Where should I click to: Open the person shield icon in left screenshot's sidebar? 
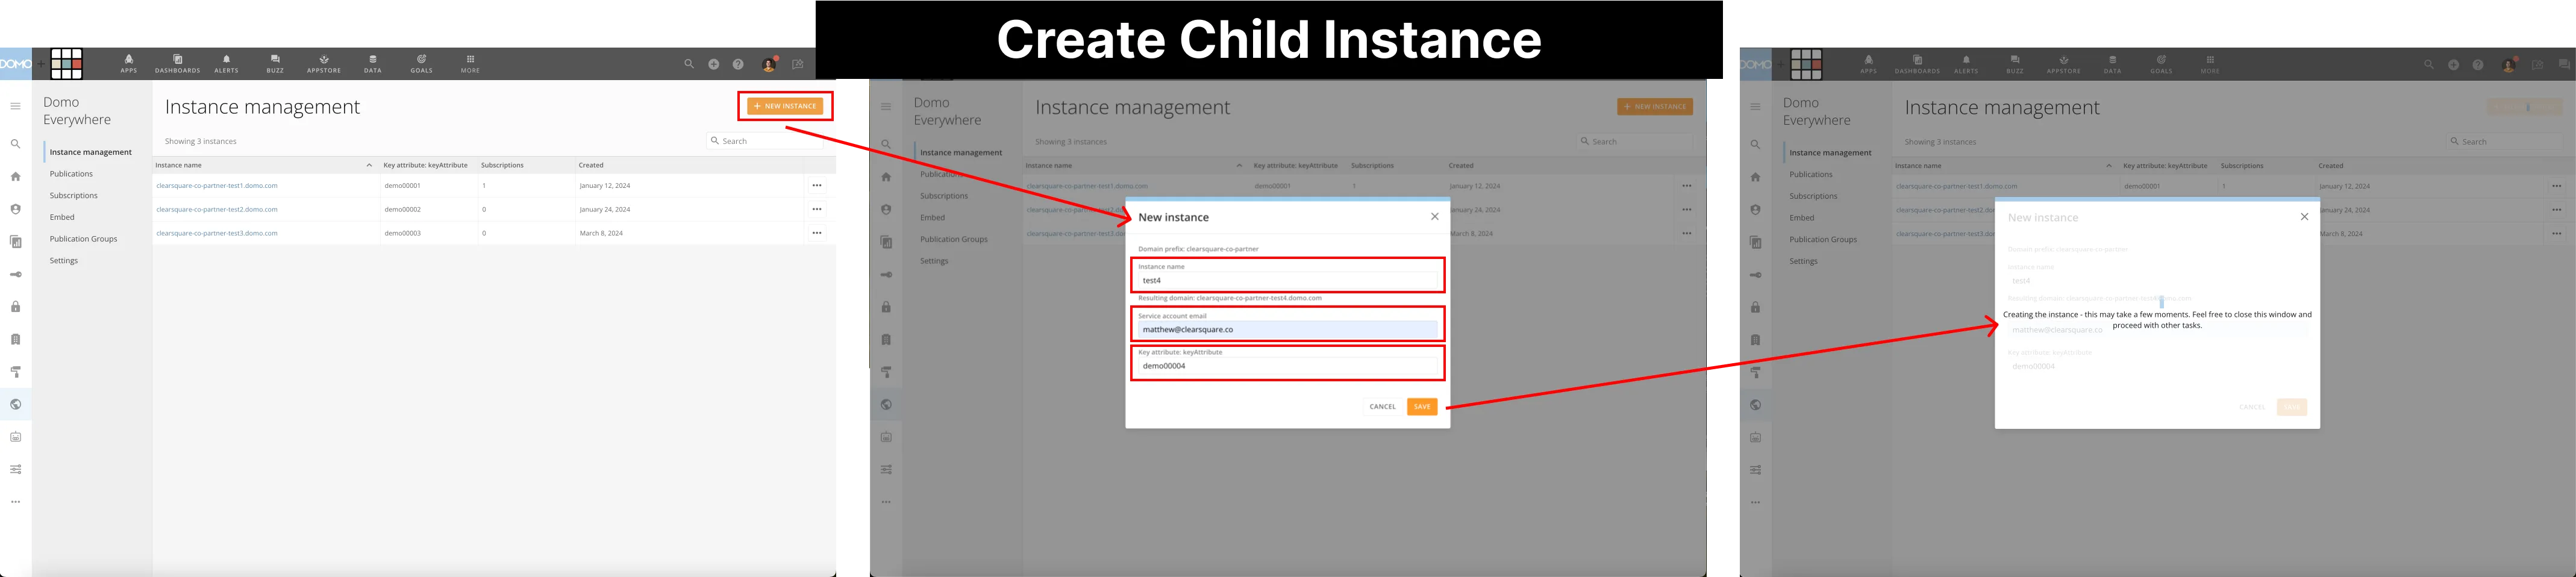[16, 209]
